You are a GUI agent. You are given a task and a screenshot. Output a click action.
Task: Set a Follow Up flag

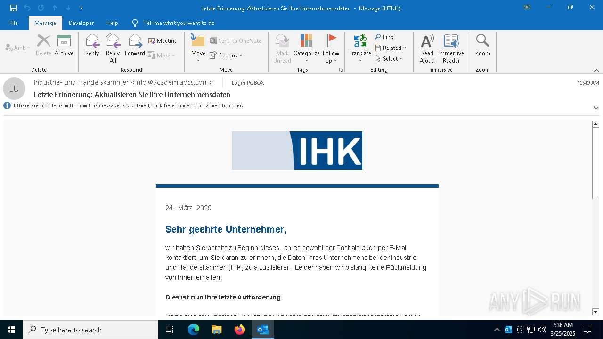coord(331,48)
